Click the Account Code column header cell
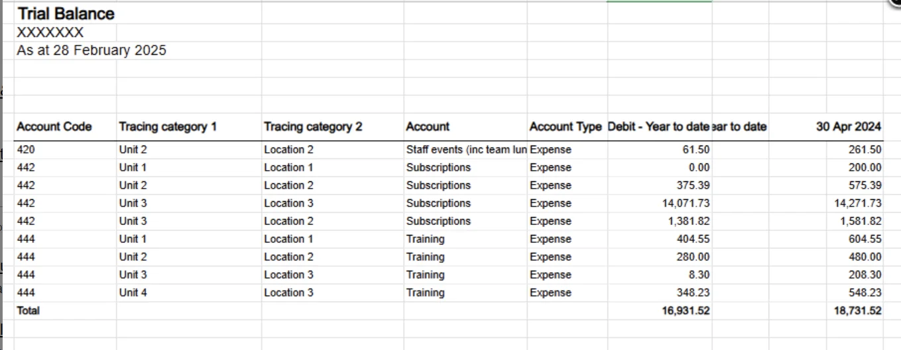Viewport: 901px width, 350px height. click(x=54, y=126)
